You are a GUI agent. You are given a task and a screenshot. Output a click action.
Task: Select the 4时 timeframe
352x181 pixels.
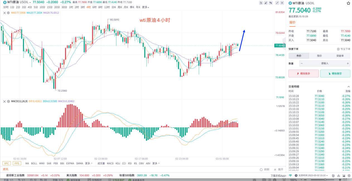[88, 7]
